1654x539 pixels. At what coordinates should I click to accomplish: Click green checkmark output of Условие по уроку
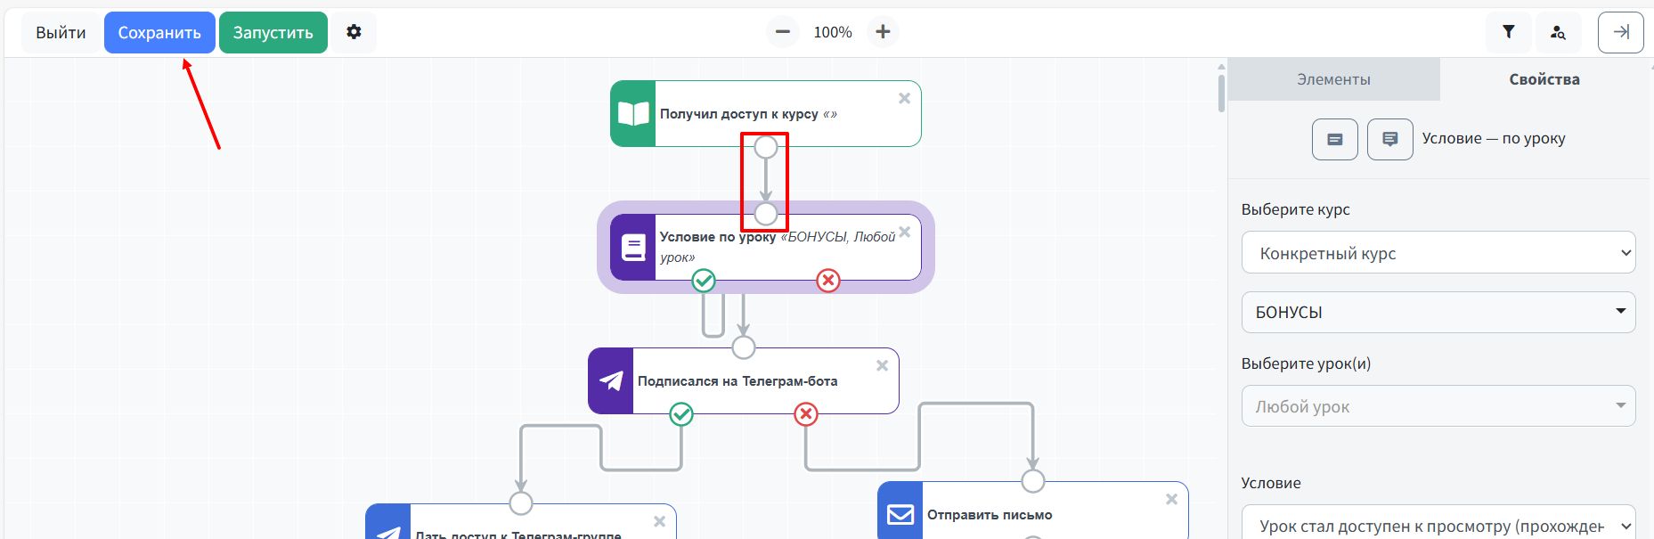[704, 281]
